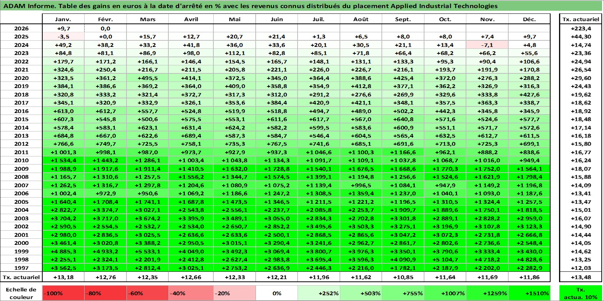Select the 'Févr.' column header
Screen dimensions: 604x301
point(105,19)
